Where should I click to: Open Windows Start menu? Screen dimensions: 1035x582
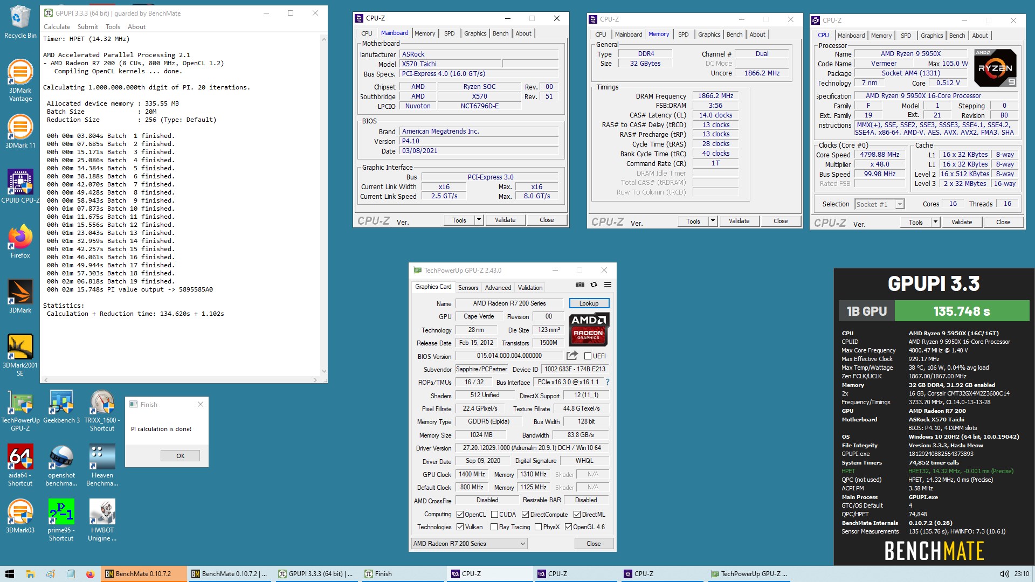(10, 574)
